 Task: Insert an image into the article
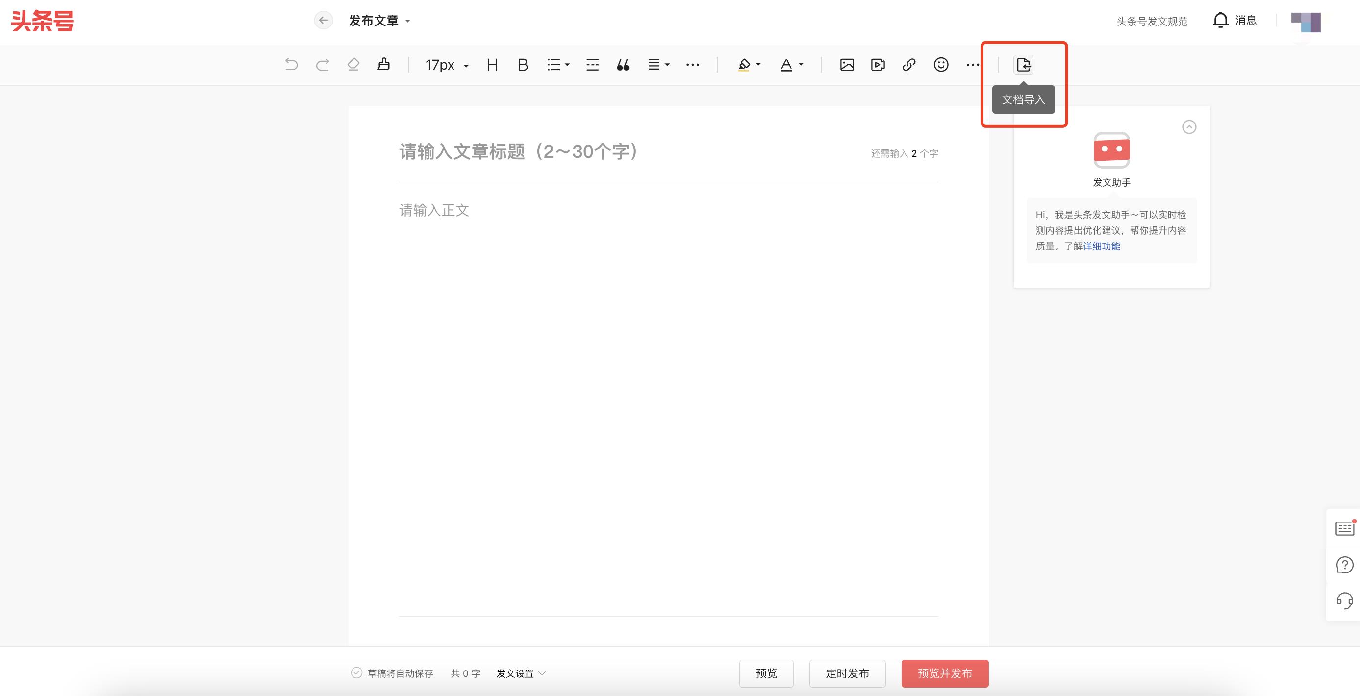tap(847, 64)
